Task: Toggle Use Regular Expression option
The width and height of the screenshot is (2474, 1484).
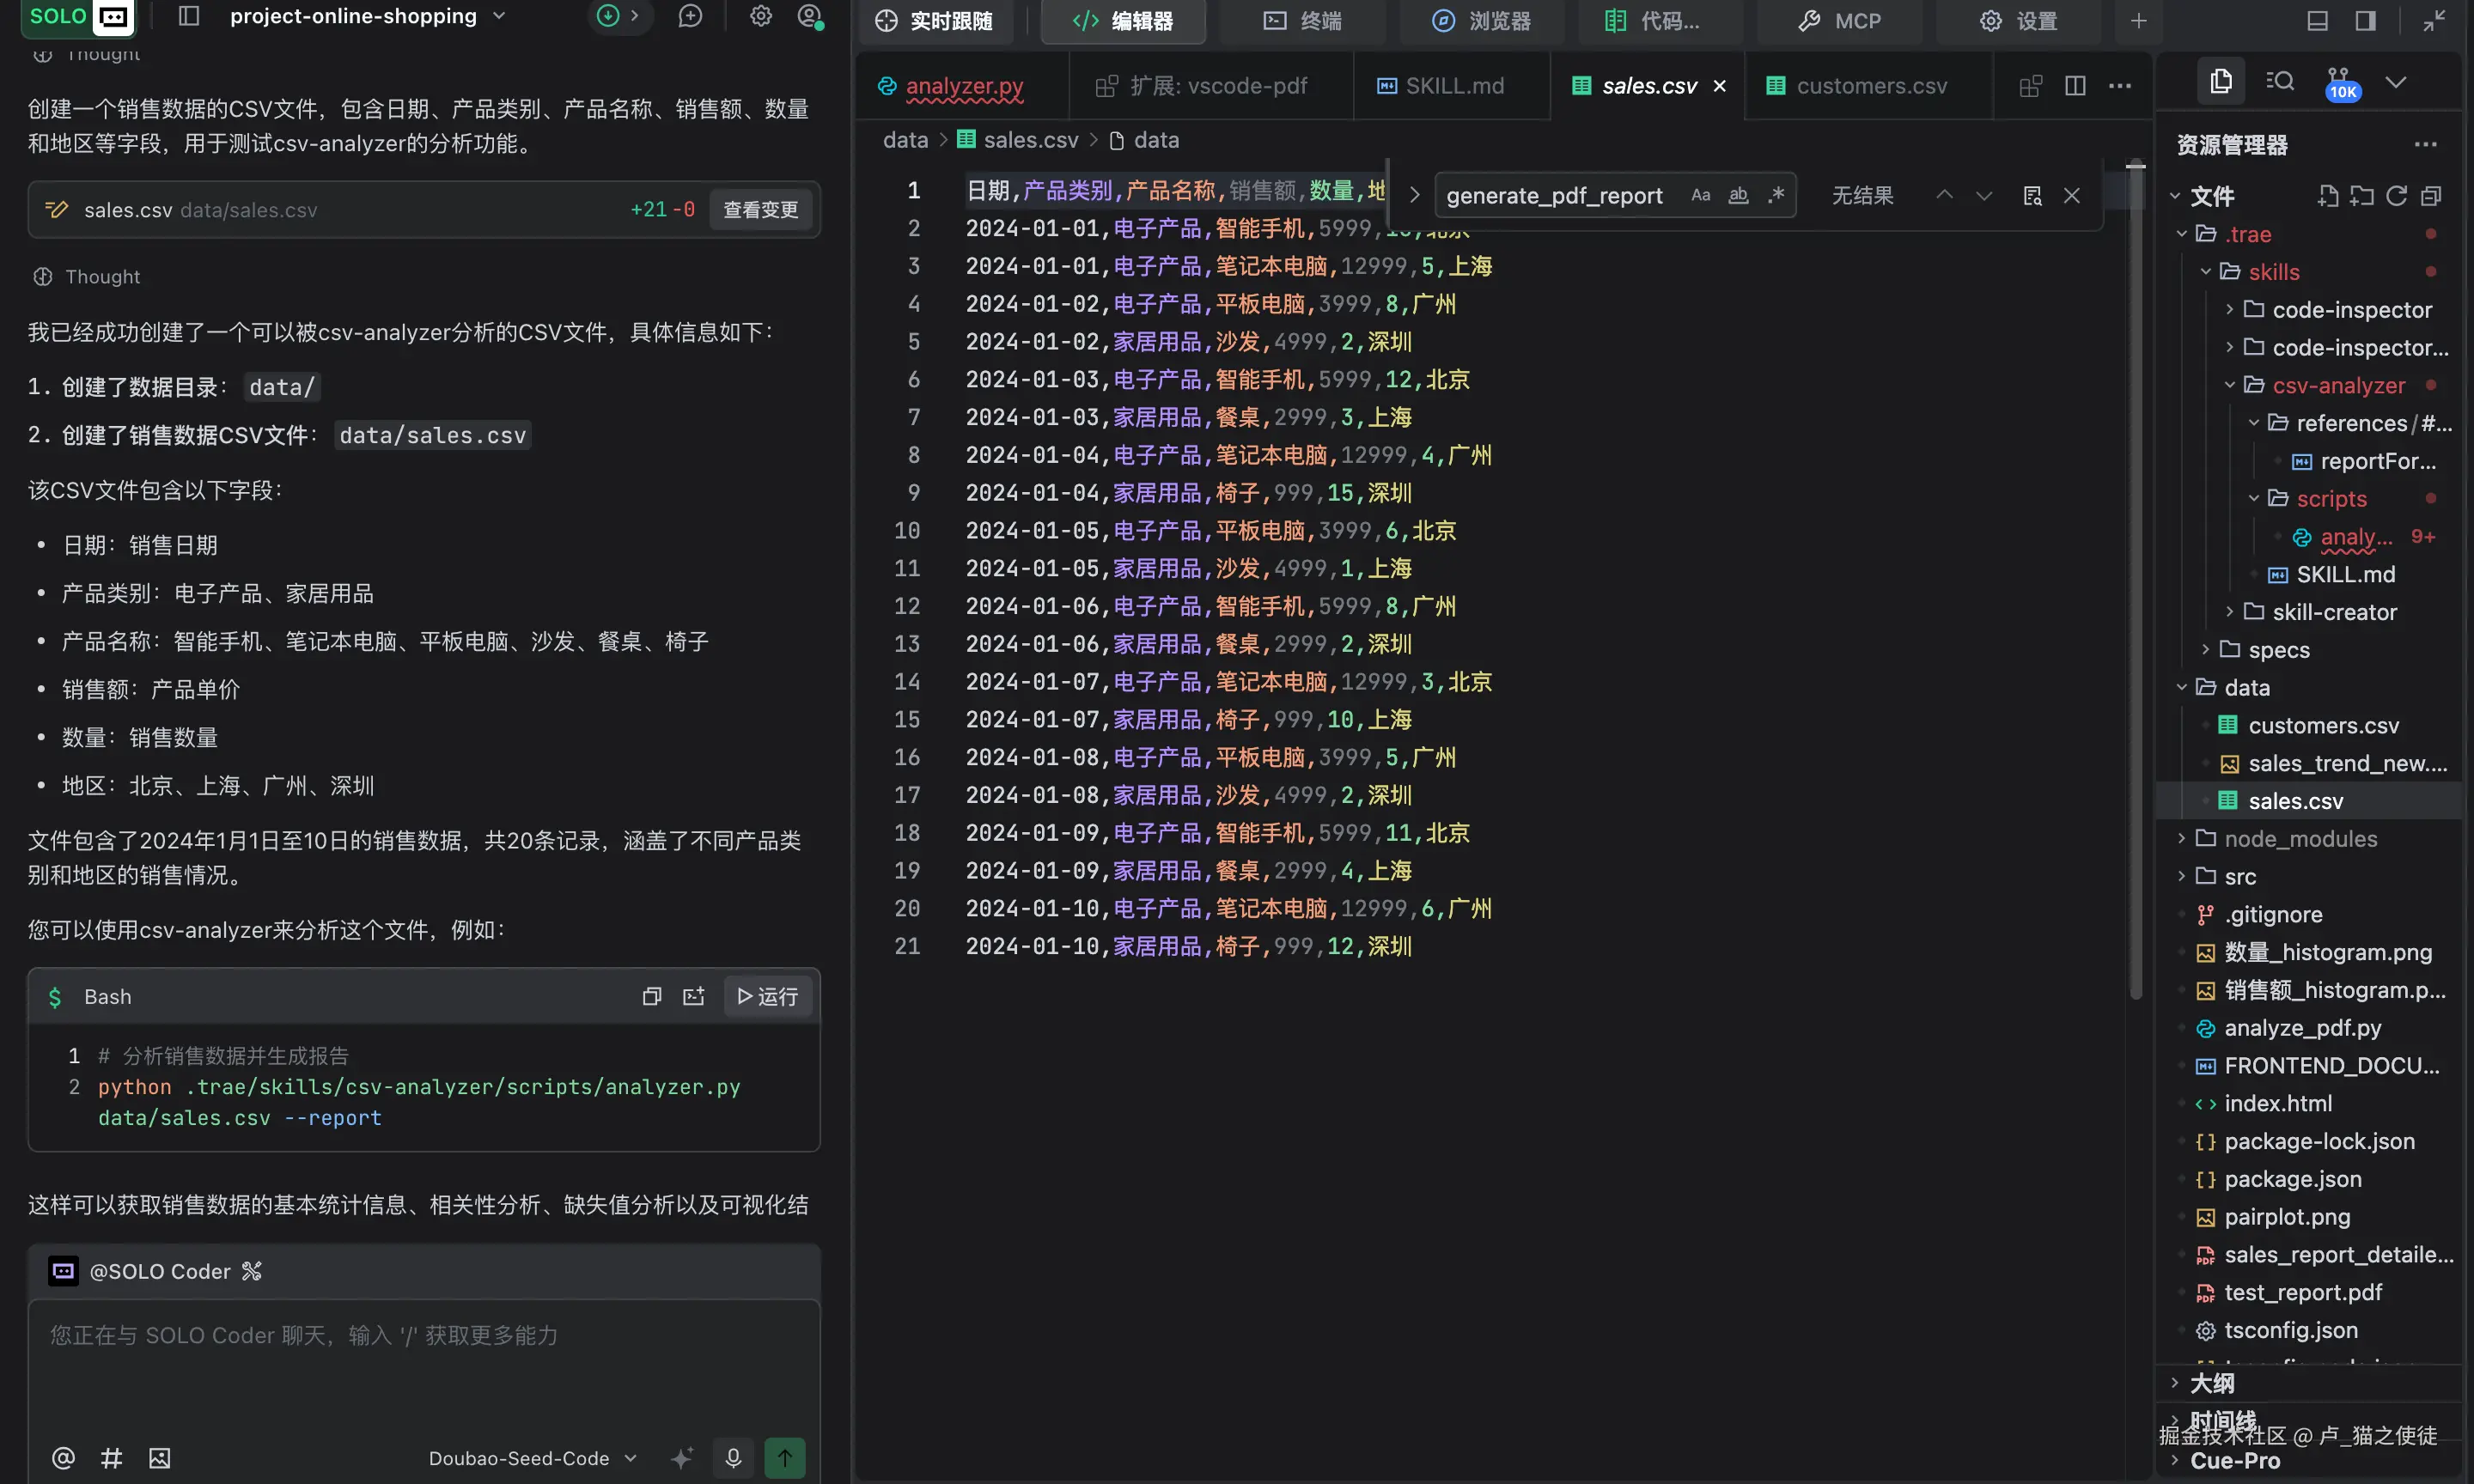Action: 1776,196
